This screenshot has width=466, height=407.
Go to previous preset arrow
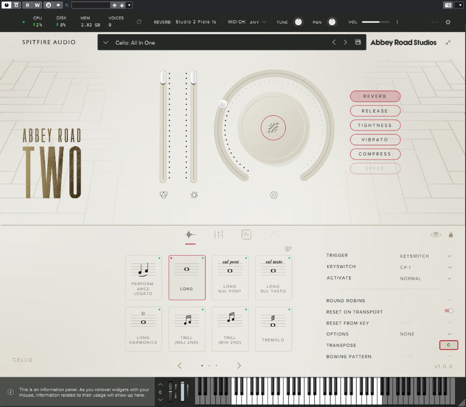pos(334,42)
